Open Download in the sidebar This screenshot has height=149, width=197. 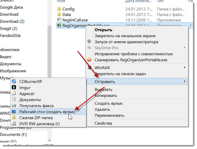pos(9,14)
